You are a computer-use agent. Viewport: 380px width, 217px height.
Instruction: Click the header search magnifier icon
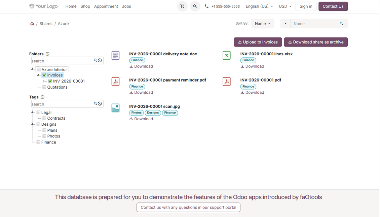tap(195, 6)
